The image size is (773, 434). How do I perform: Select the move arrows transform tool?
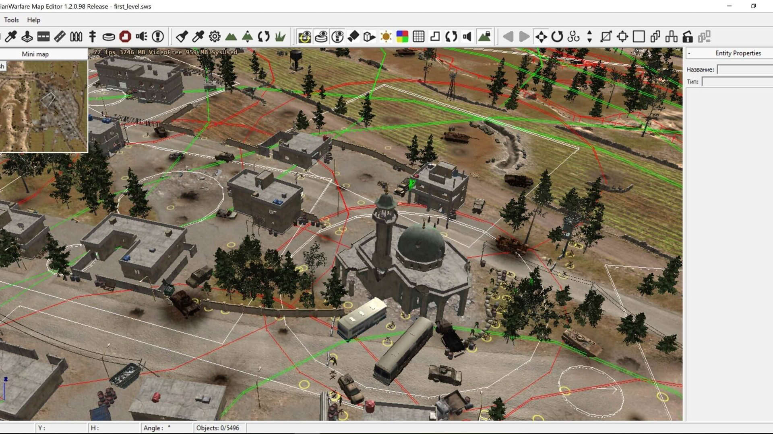(x=541, y=37)
